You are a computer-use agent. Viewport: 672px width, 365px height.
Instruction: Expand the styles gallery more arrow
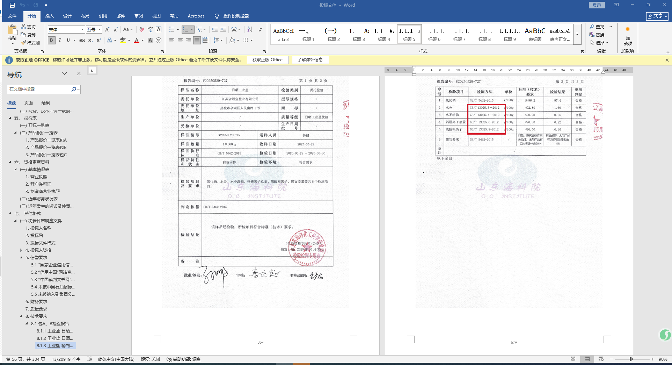577,34
